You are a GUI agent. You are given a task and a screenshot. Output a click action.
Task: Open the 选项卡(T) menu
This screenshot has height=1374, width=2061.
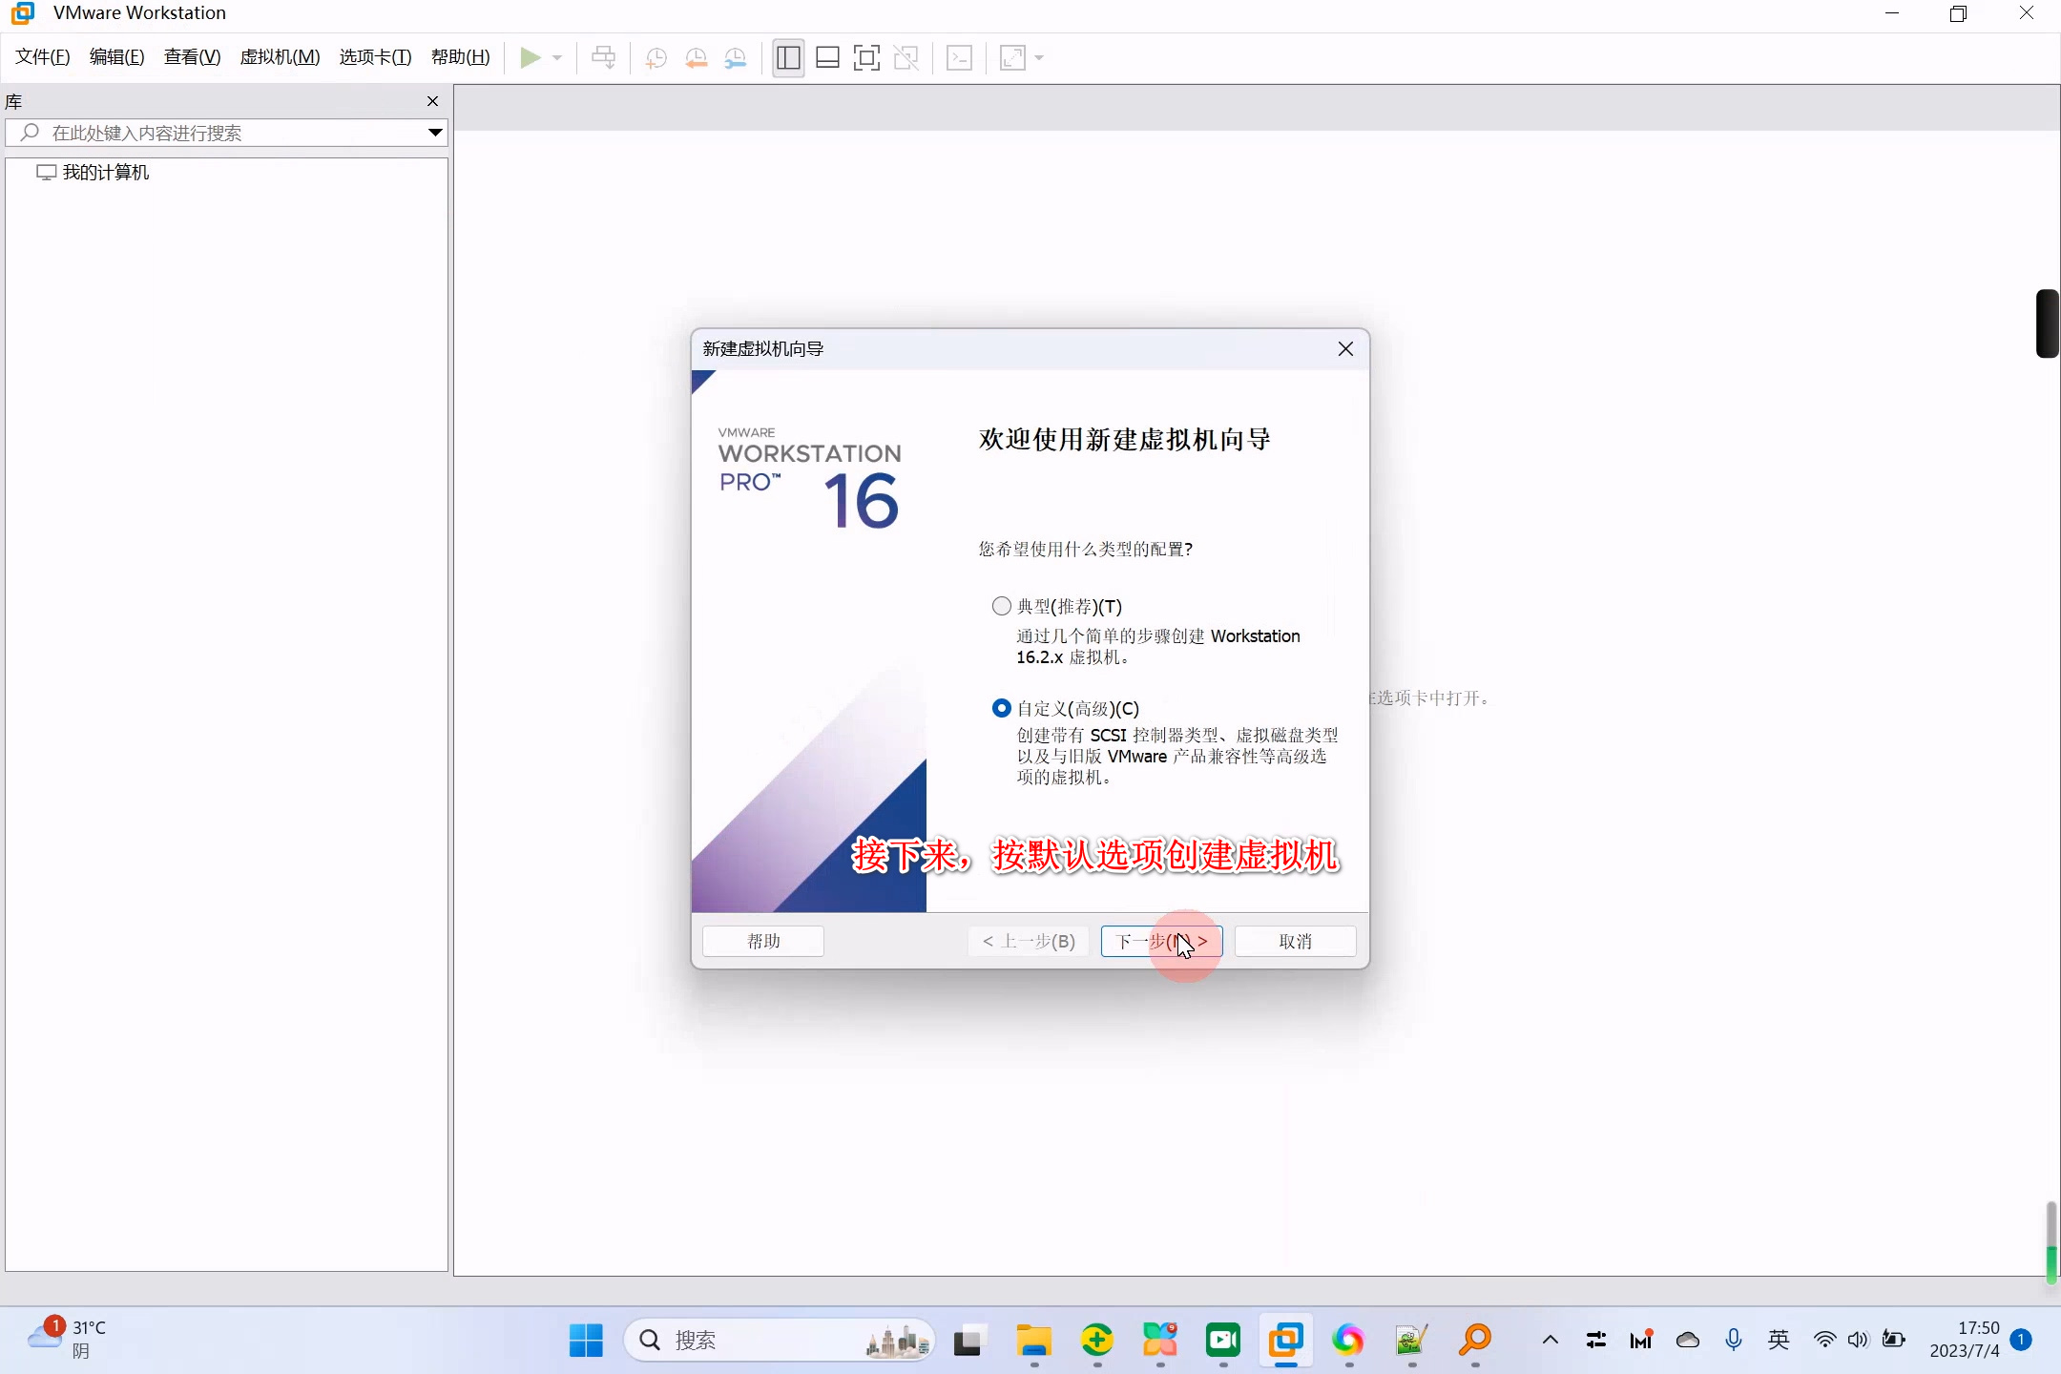(375, 57)
